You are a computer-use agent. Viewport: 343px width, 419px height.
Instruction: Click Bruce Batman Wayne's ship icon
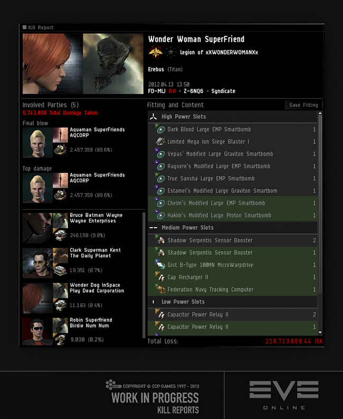[x=60, y=220]
